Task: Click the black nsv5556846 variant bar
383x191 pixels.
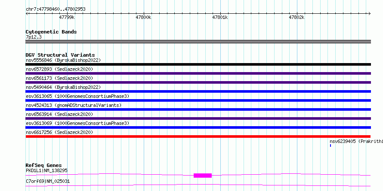Action: pos(198,64)
